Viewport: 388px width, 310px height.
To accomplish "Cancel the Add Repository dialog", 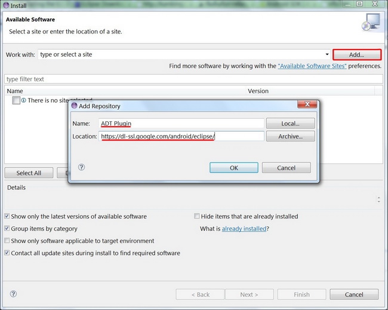I will 287,168.
